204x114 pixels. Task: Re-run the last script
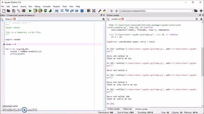[x=45, y=11]
